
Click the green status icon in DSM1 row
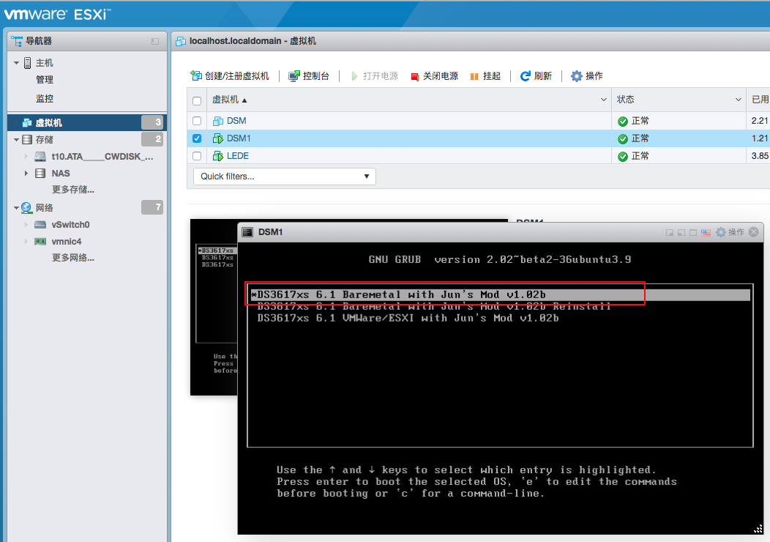click(x=623, y=139)
